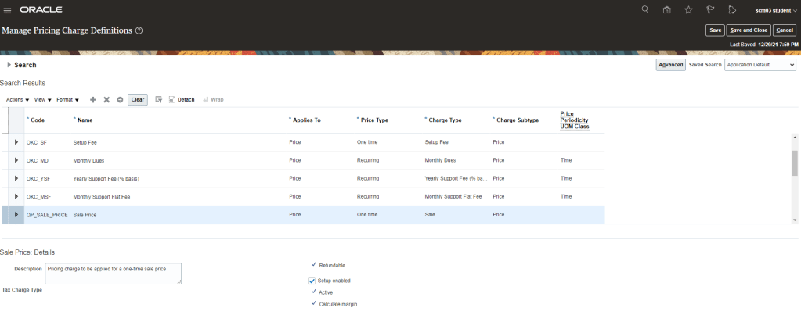Open the Format menu
Screen dimensions: 801x322
coord(67,100)
